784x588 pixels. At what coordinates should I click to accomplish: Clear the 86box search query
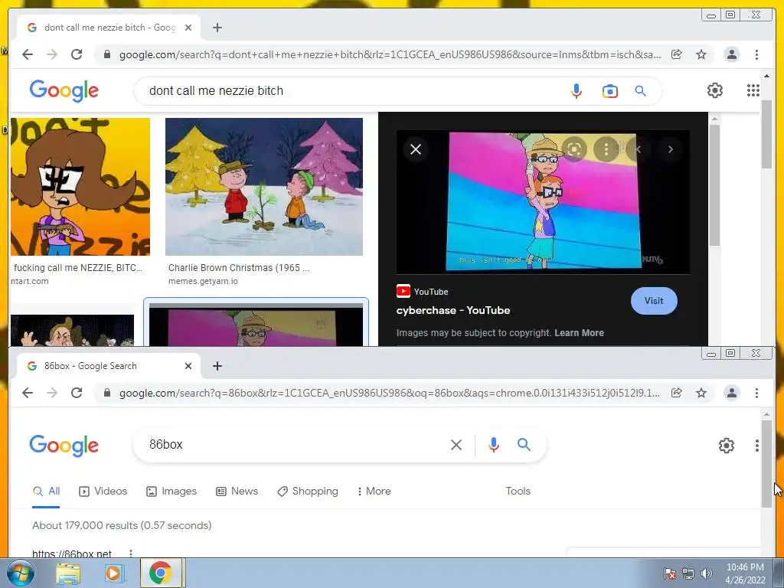coord(456,445)
